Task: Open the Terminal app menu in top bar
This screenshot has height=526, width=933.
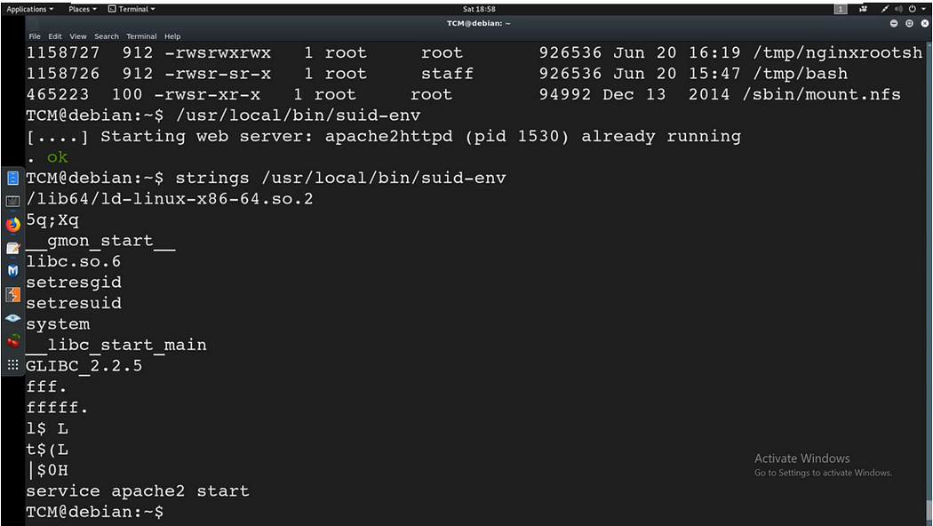Action: [132, 9]
